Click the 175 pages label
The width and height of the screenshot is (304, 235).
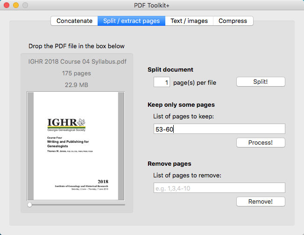tap(77, 73)
